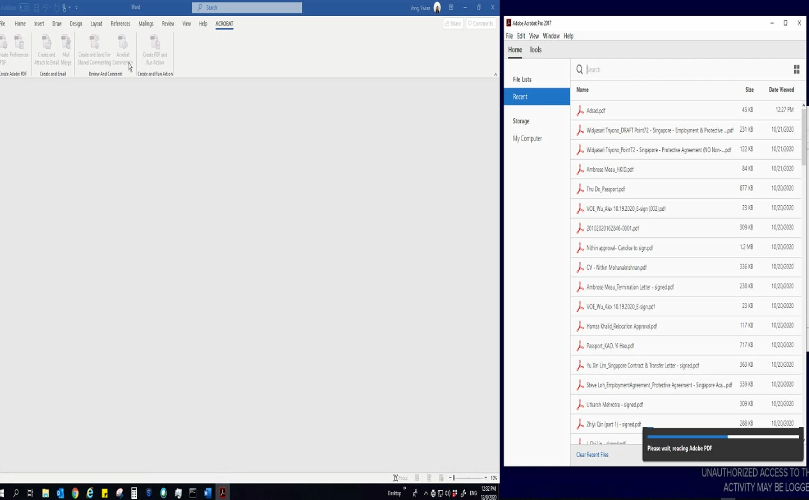Click the reading Adobe PDF progress bar
Screen dimensions: 809x500
point(723,437)
